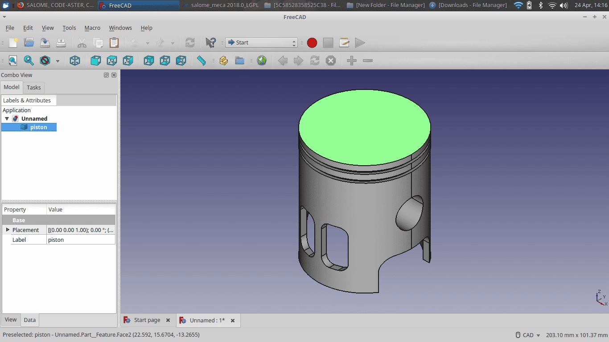The height and width of the screenshot is (342, 609).
Task: Open the Help menu
Action: point(147,28)
